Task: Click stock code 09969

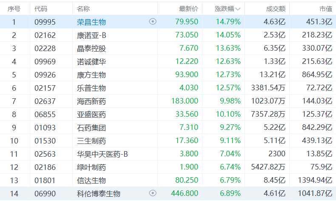Action: click(45, 62)
